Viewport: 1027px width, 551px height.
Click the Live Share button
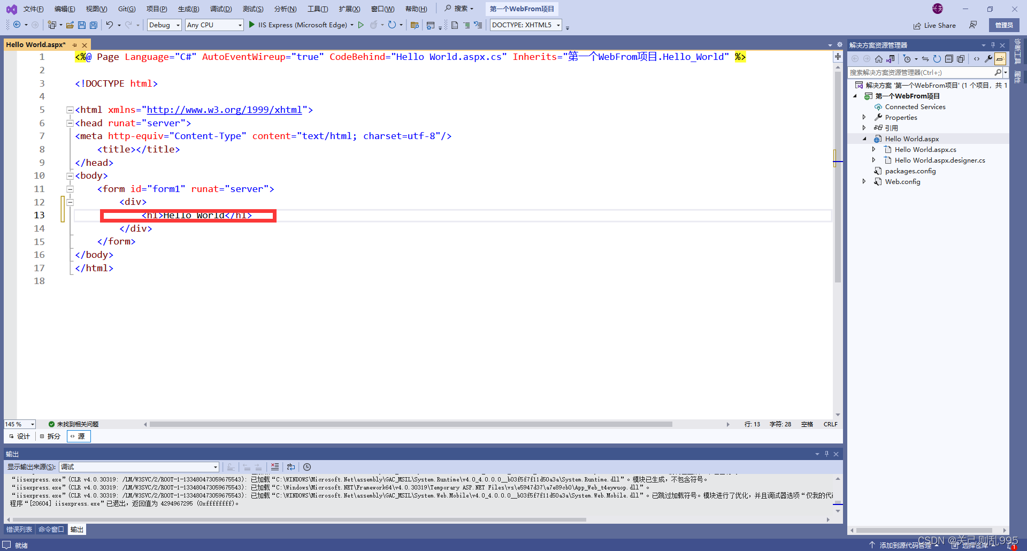(934, 25)
